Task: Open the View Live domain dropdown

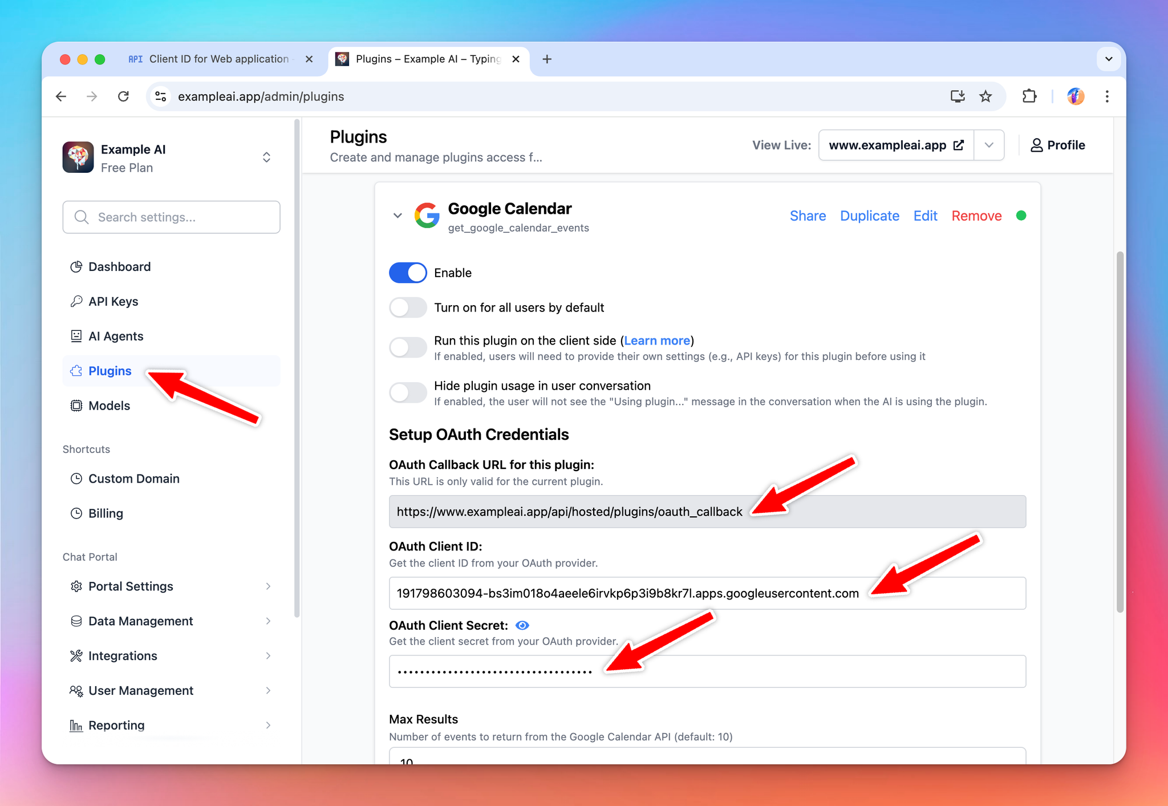Action: (989, 145)
